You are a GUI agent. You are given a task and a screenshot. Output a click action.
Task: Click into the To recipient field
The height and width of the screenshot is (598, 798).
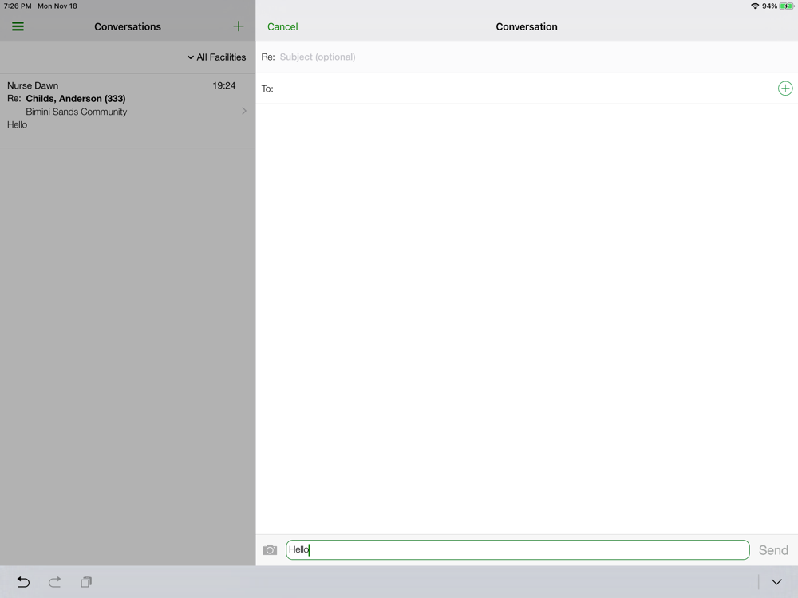(519, 89)
